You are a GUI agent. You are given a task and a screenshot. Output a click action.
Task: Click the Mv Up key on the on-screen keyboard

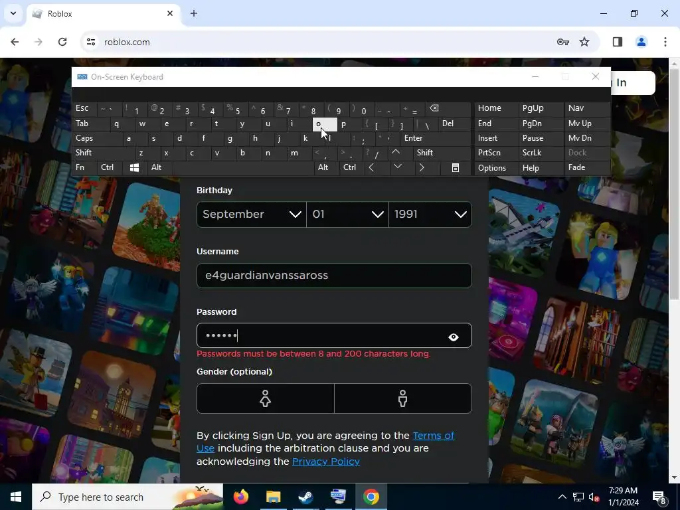pyautogui.click(x=587, y=124)
